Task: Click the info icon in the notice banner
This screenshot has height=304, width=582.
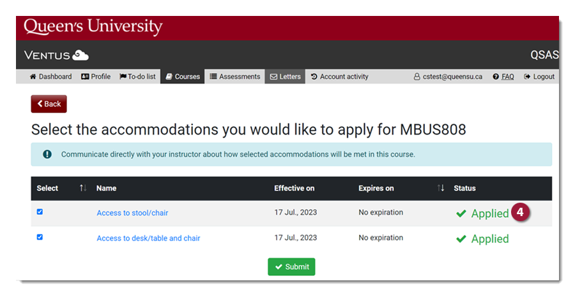Action: tap(47, 154)
